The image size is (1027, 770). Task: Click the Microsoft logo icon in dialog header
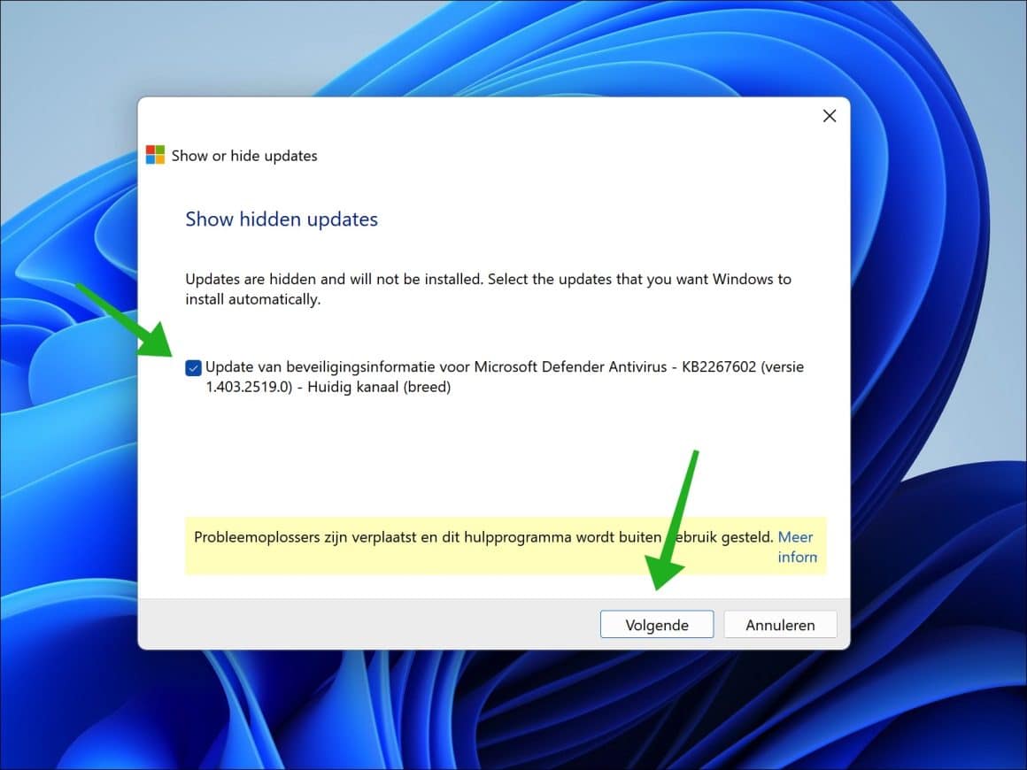point(155,155)
